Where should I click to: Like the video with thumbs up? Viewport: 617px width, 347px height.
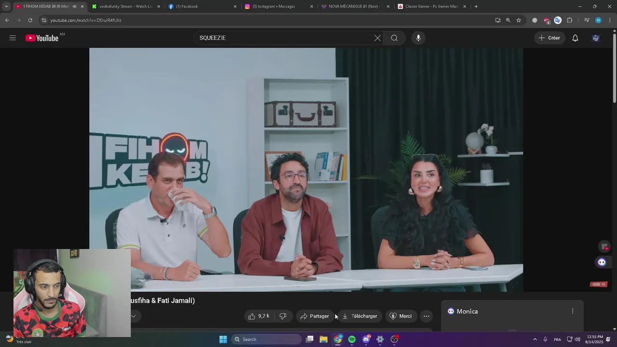259,316
